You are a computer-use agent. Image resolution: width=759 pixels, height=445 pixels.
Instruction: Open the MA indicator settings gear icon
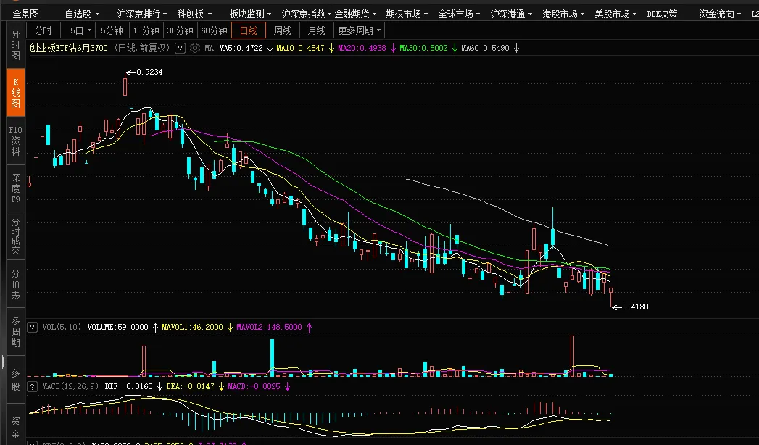click(x=194, y=48)
